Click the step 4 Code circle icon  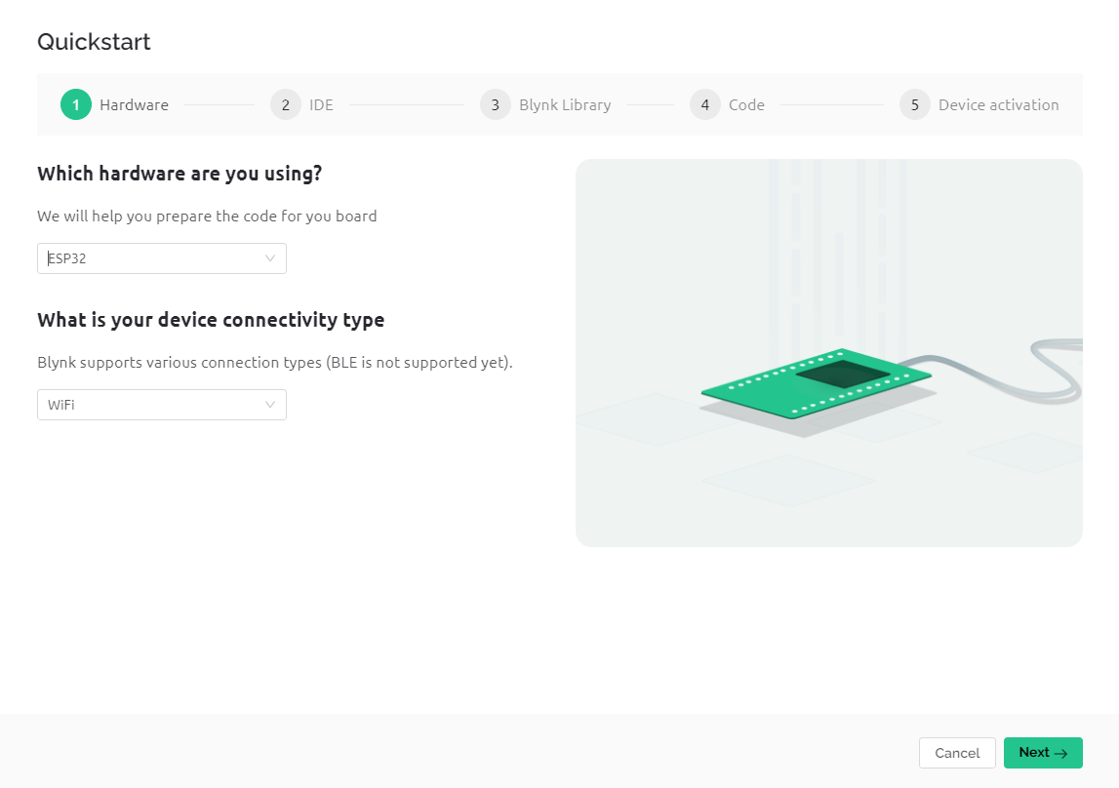[x=704, y=104]
